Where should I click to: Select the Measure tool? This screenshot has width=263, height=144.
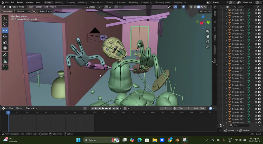click(5, 61)
